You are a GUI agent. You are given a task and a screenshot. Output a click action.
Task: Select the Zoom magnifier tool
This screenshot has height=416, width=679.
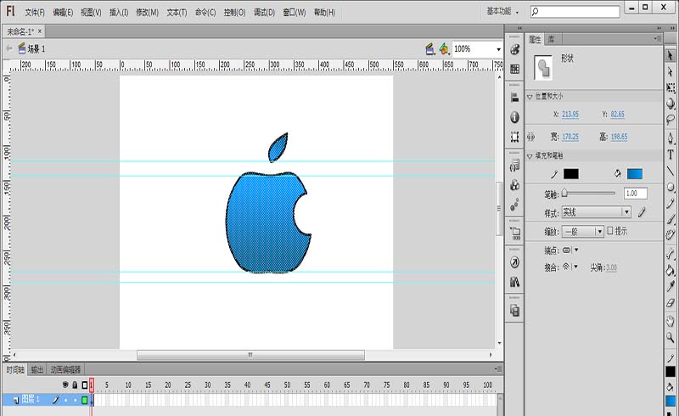click(x=670, y=337)
